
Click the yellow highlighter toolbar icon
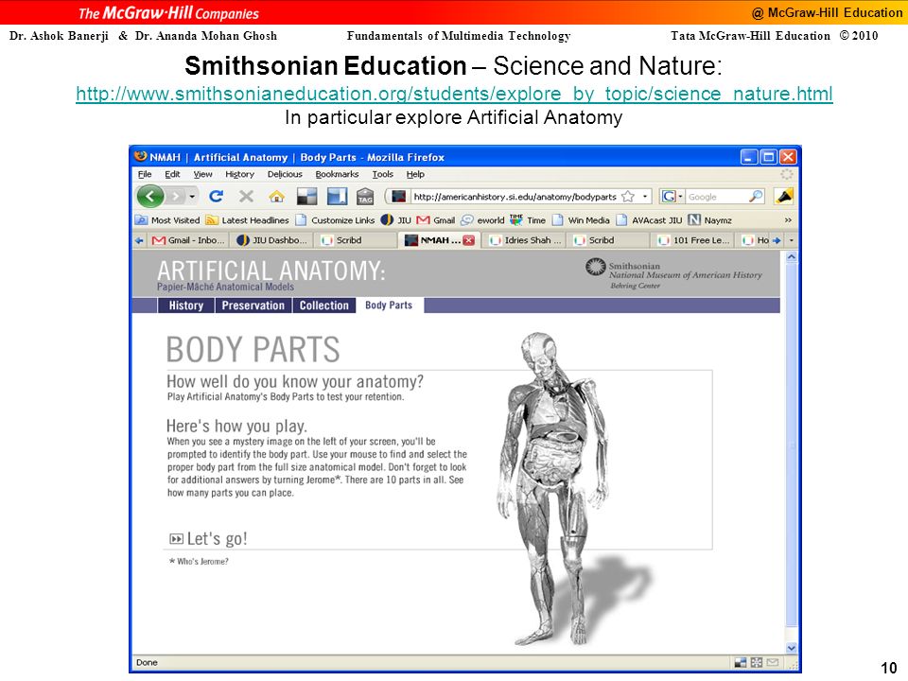[784, 197]
